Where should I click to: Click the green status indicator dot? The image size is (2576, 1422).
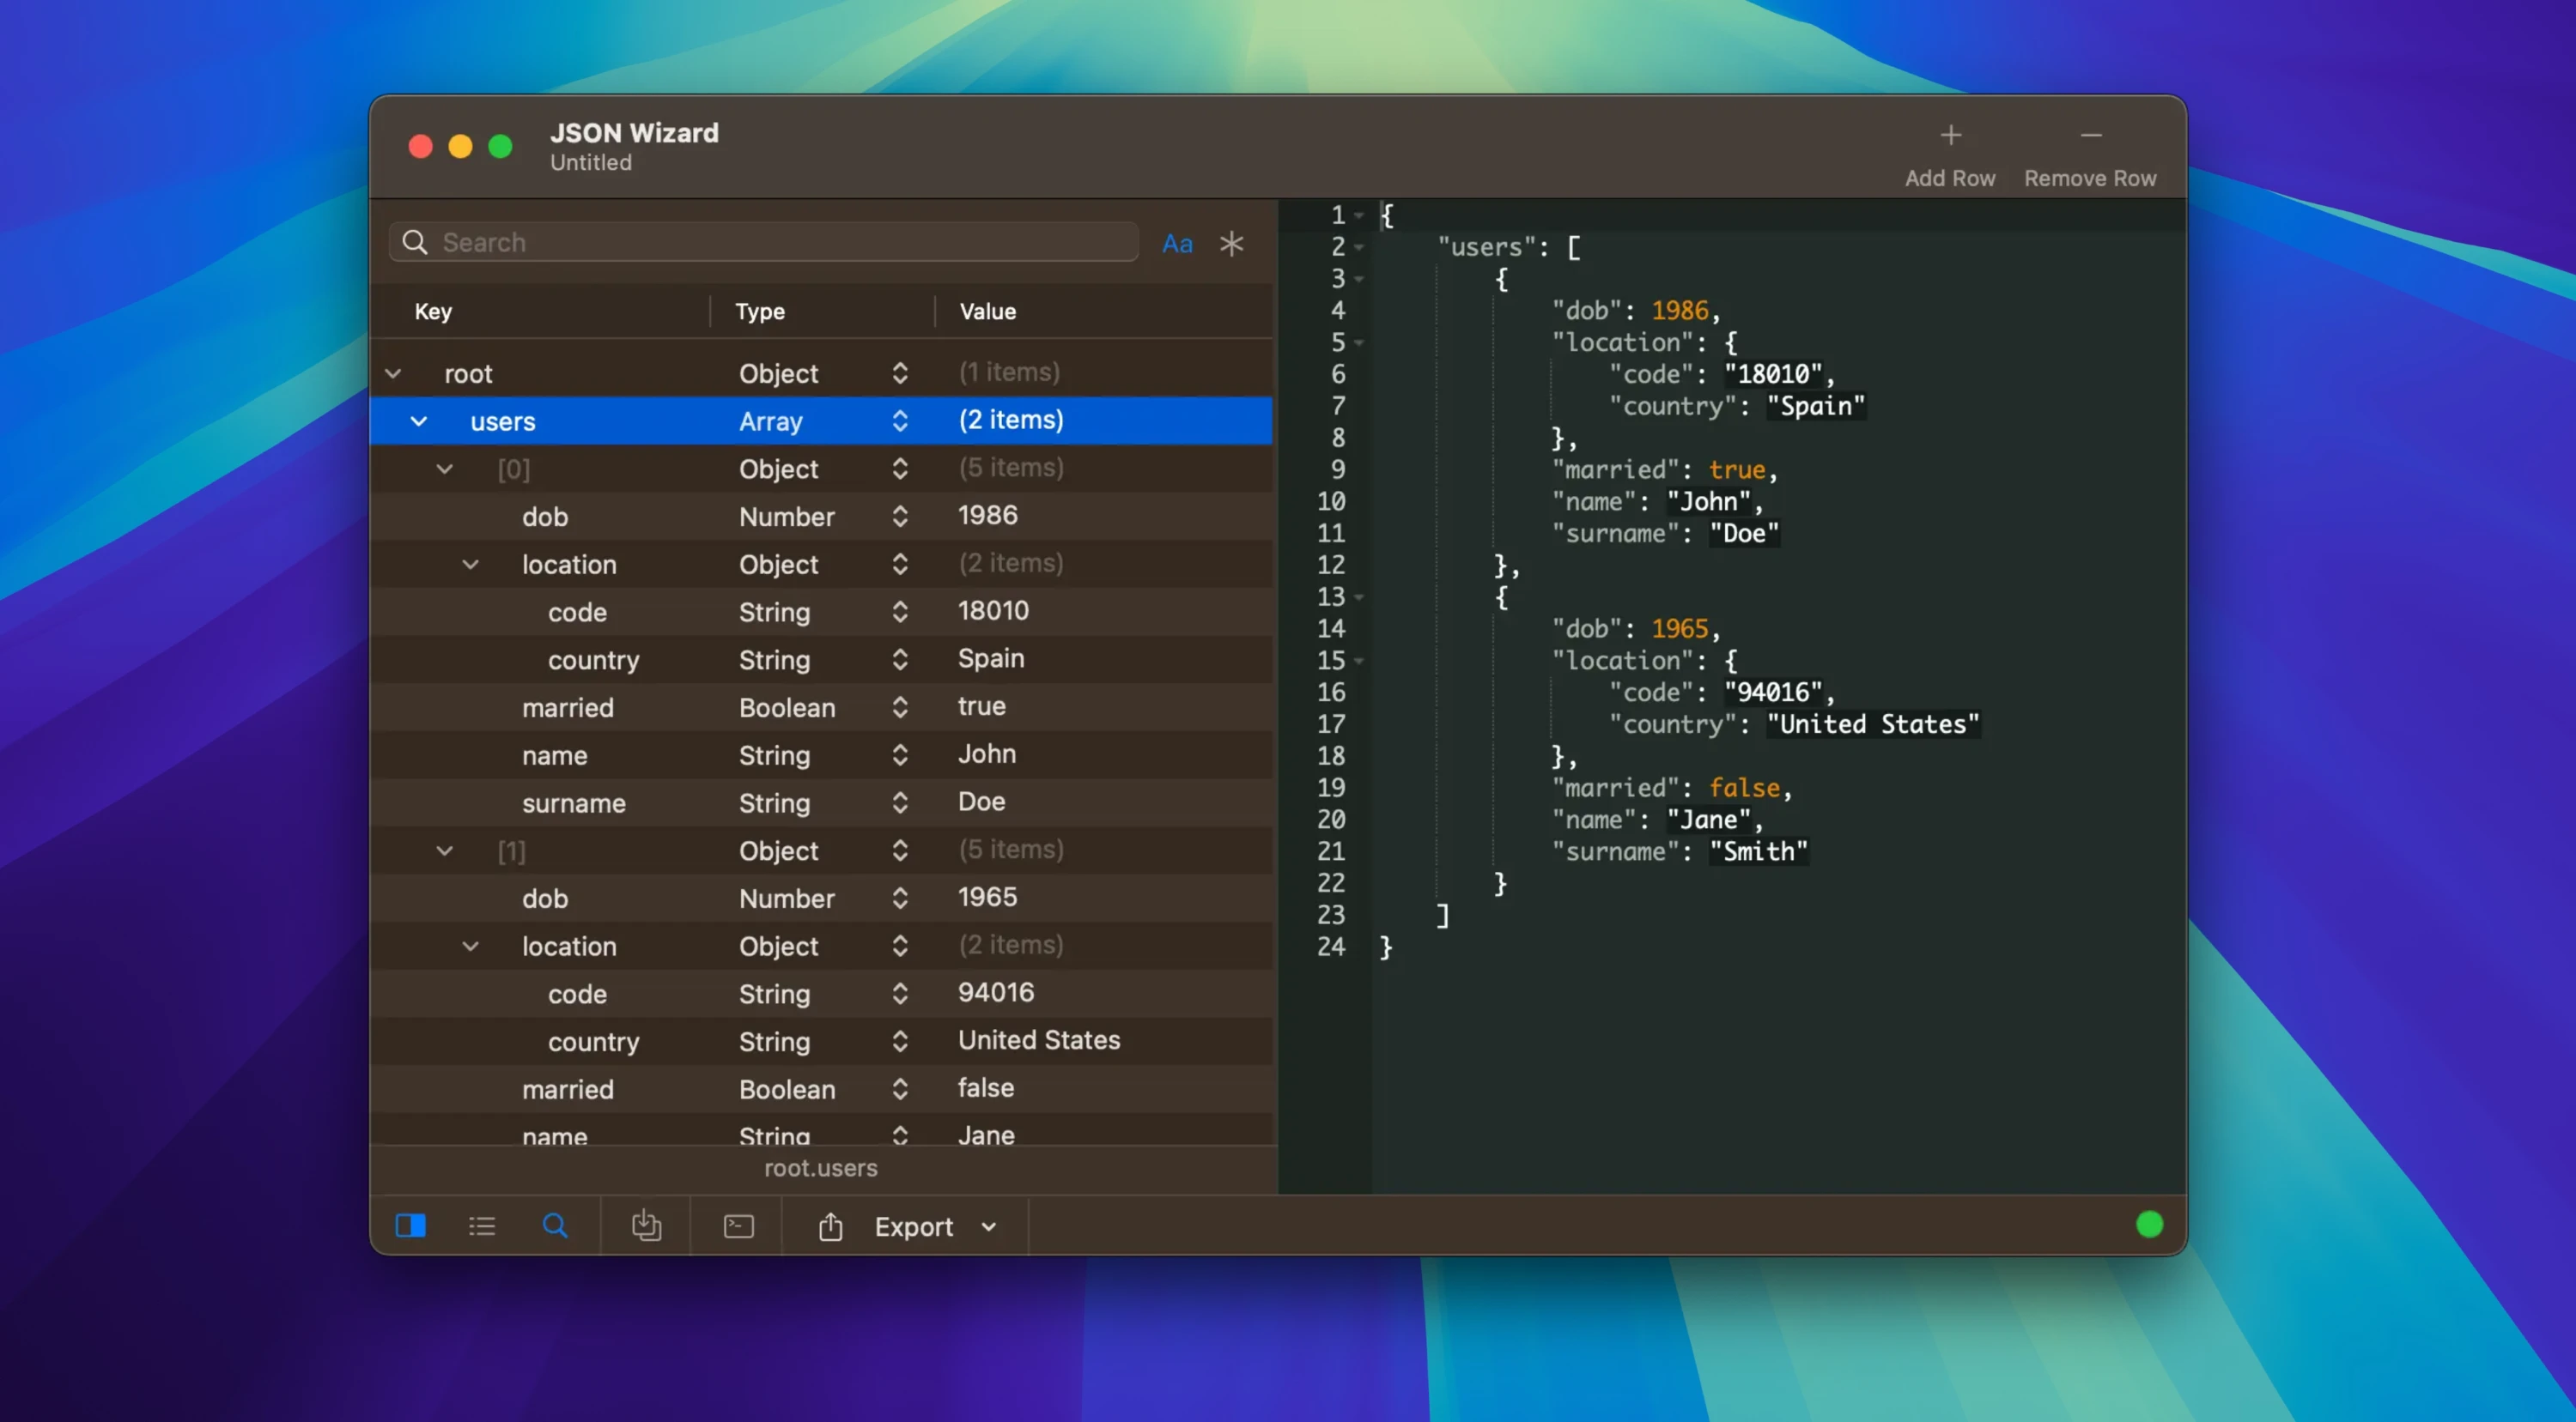click(2148, 1224)
